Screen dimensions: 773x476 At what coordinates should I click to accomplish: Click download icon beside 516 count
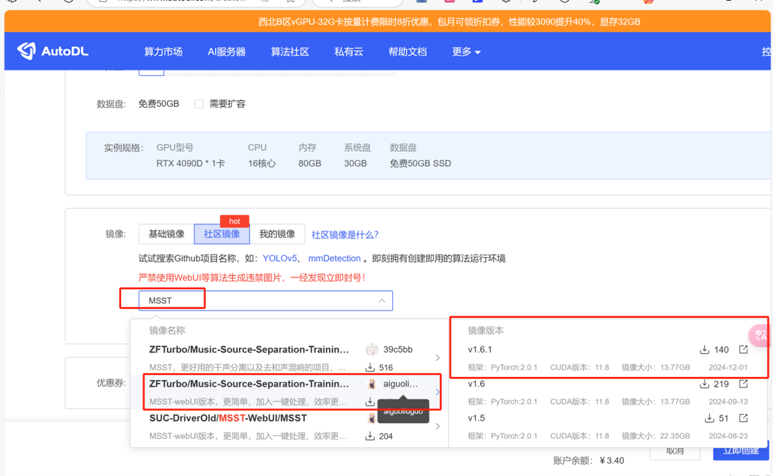point(370,368)
